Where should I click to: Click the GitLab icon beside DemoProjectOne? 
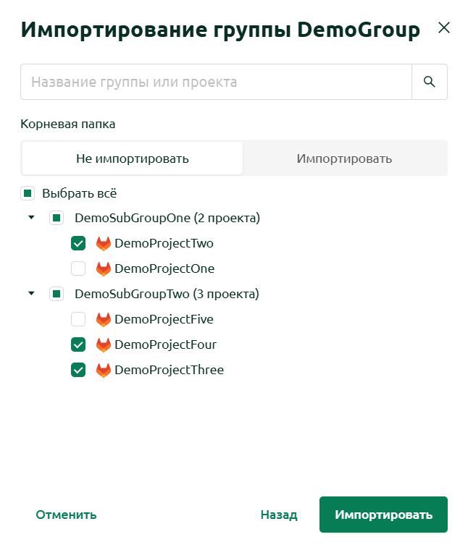(x=103, y=268)
